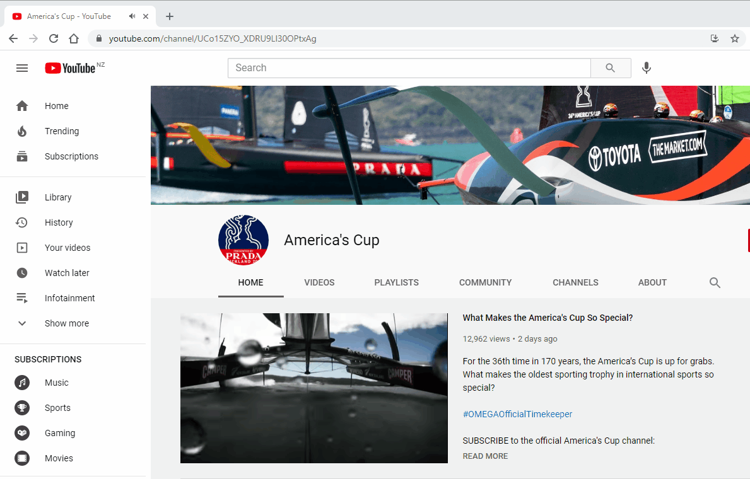
Task: Click the Home house icon in sidebar
Action: click(22, 106)
